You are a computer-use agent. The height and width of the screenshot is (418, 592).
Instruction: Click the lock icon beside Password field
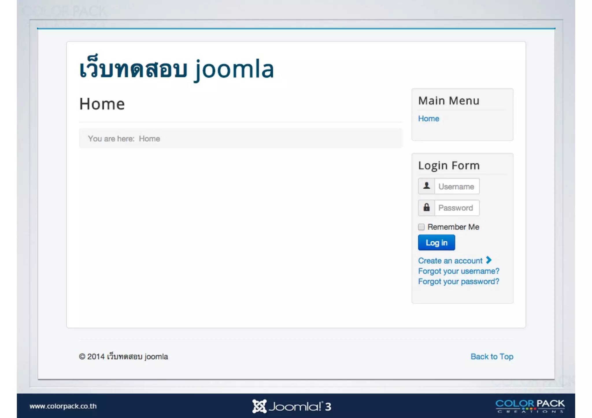pos(426,208)
